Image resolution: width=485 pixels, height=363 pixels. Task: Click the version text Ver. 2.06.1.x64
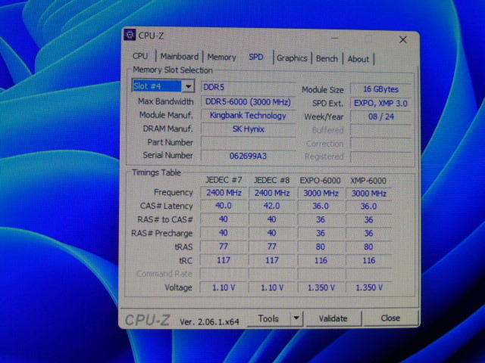tap(209, 321)
